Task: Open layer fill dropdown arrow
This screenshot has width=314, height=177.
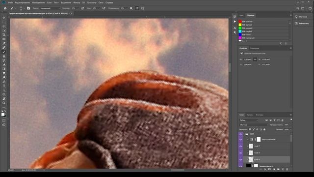Action: coord(290,129)
